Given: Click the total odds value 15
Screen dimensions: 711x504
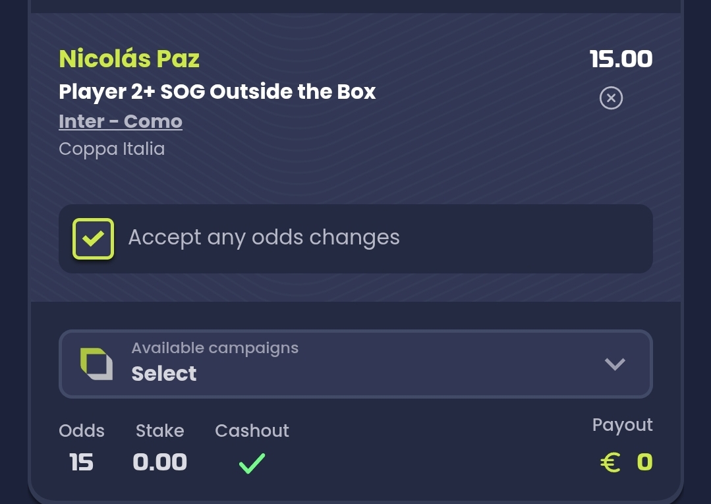Looking at the screenshot, I should point(82,462).
